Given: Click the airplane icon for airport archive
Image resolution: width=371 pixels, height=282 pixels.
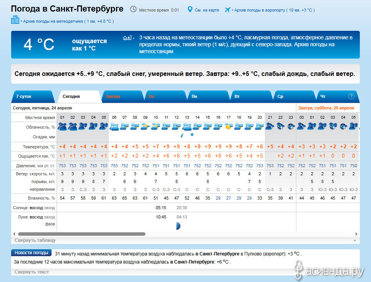Looking at the screenshot, I should click(227, 10).
